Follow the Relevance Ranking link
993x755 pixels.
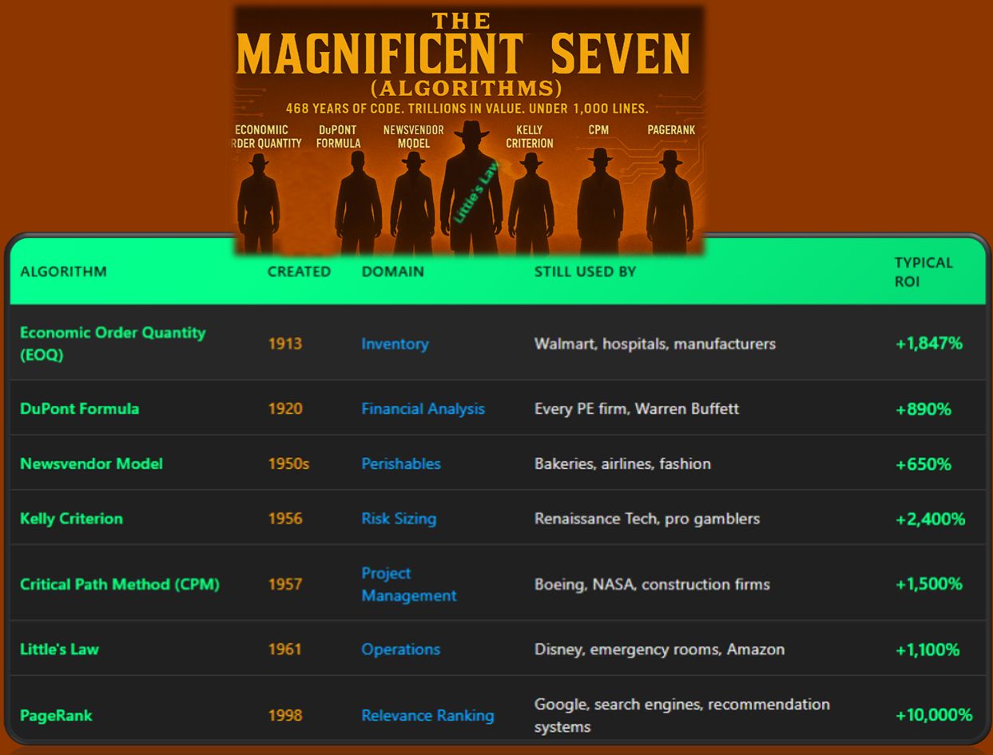coord(428,716)
